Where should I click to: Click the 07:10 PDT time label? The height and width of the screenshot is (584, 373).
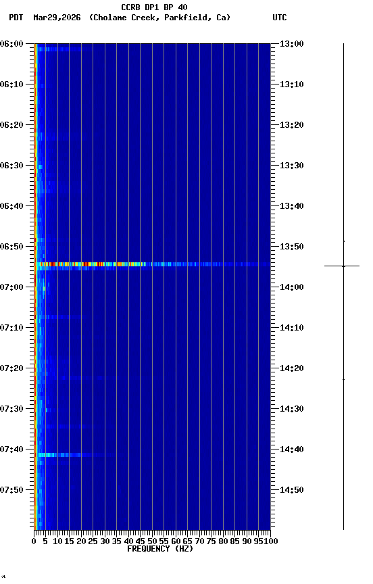[11, 328]
